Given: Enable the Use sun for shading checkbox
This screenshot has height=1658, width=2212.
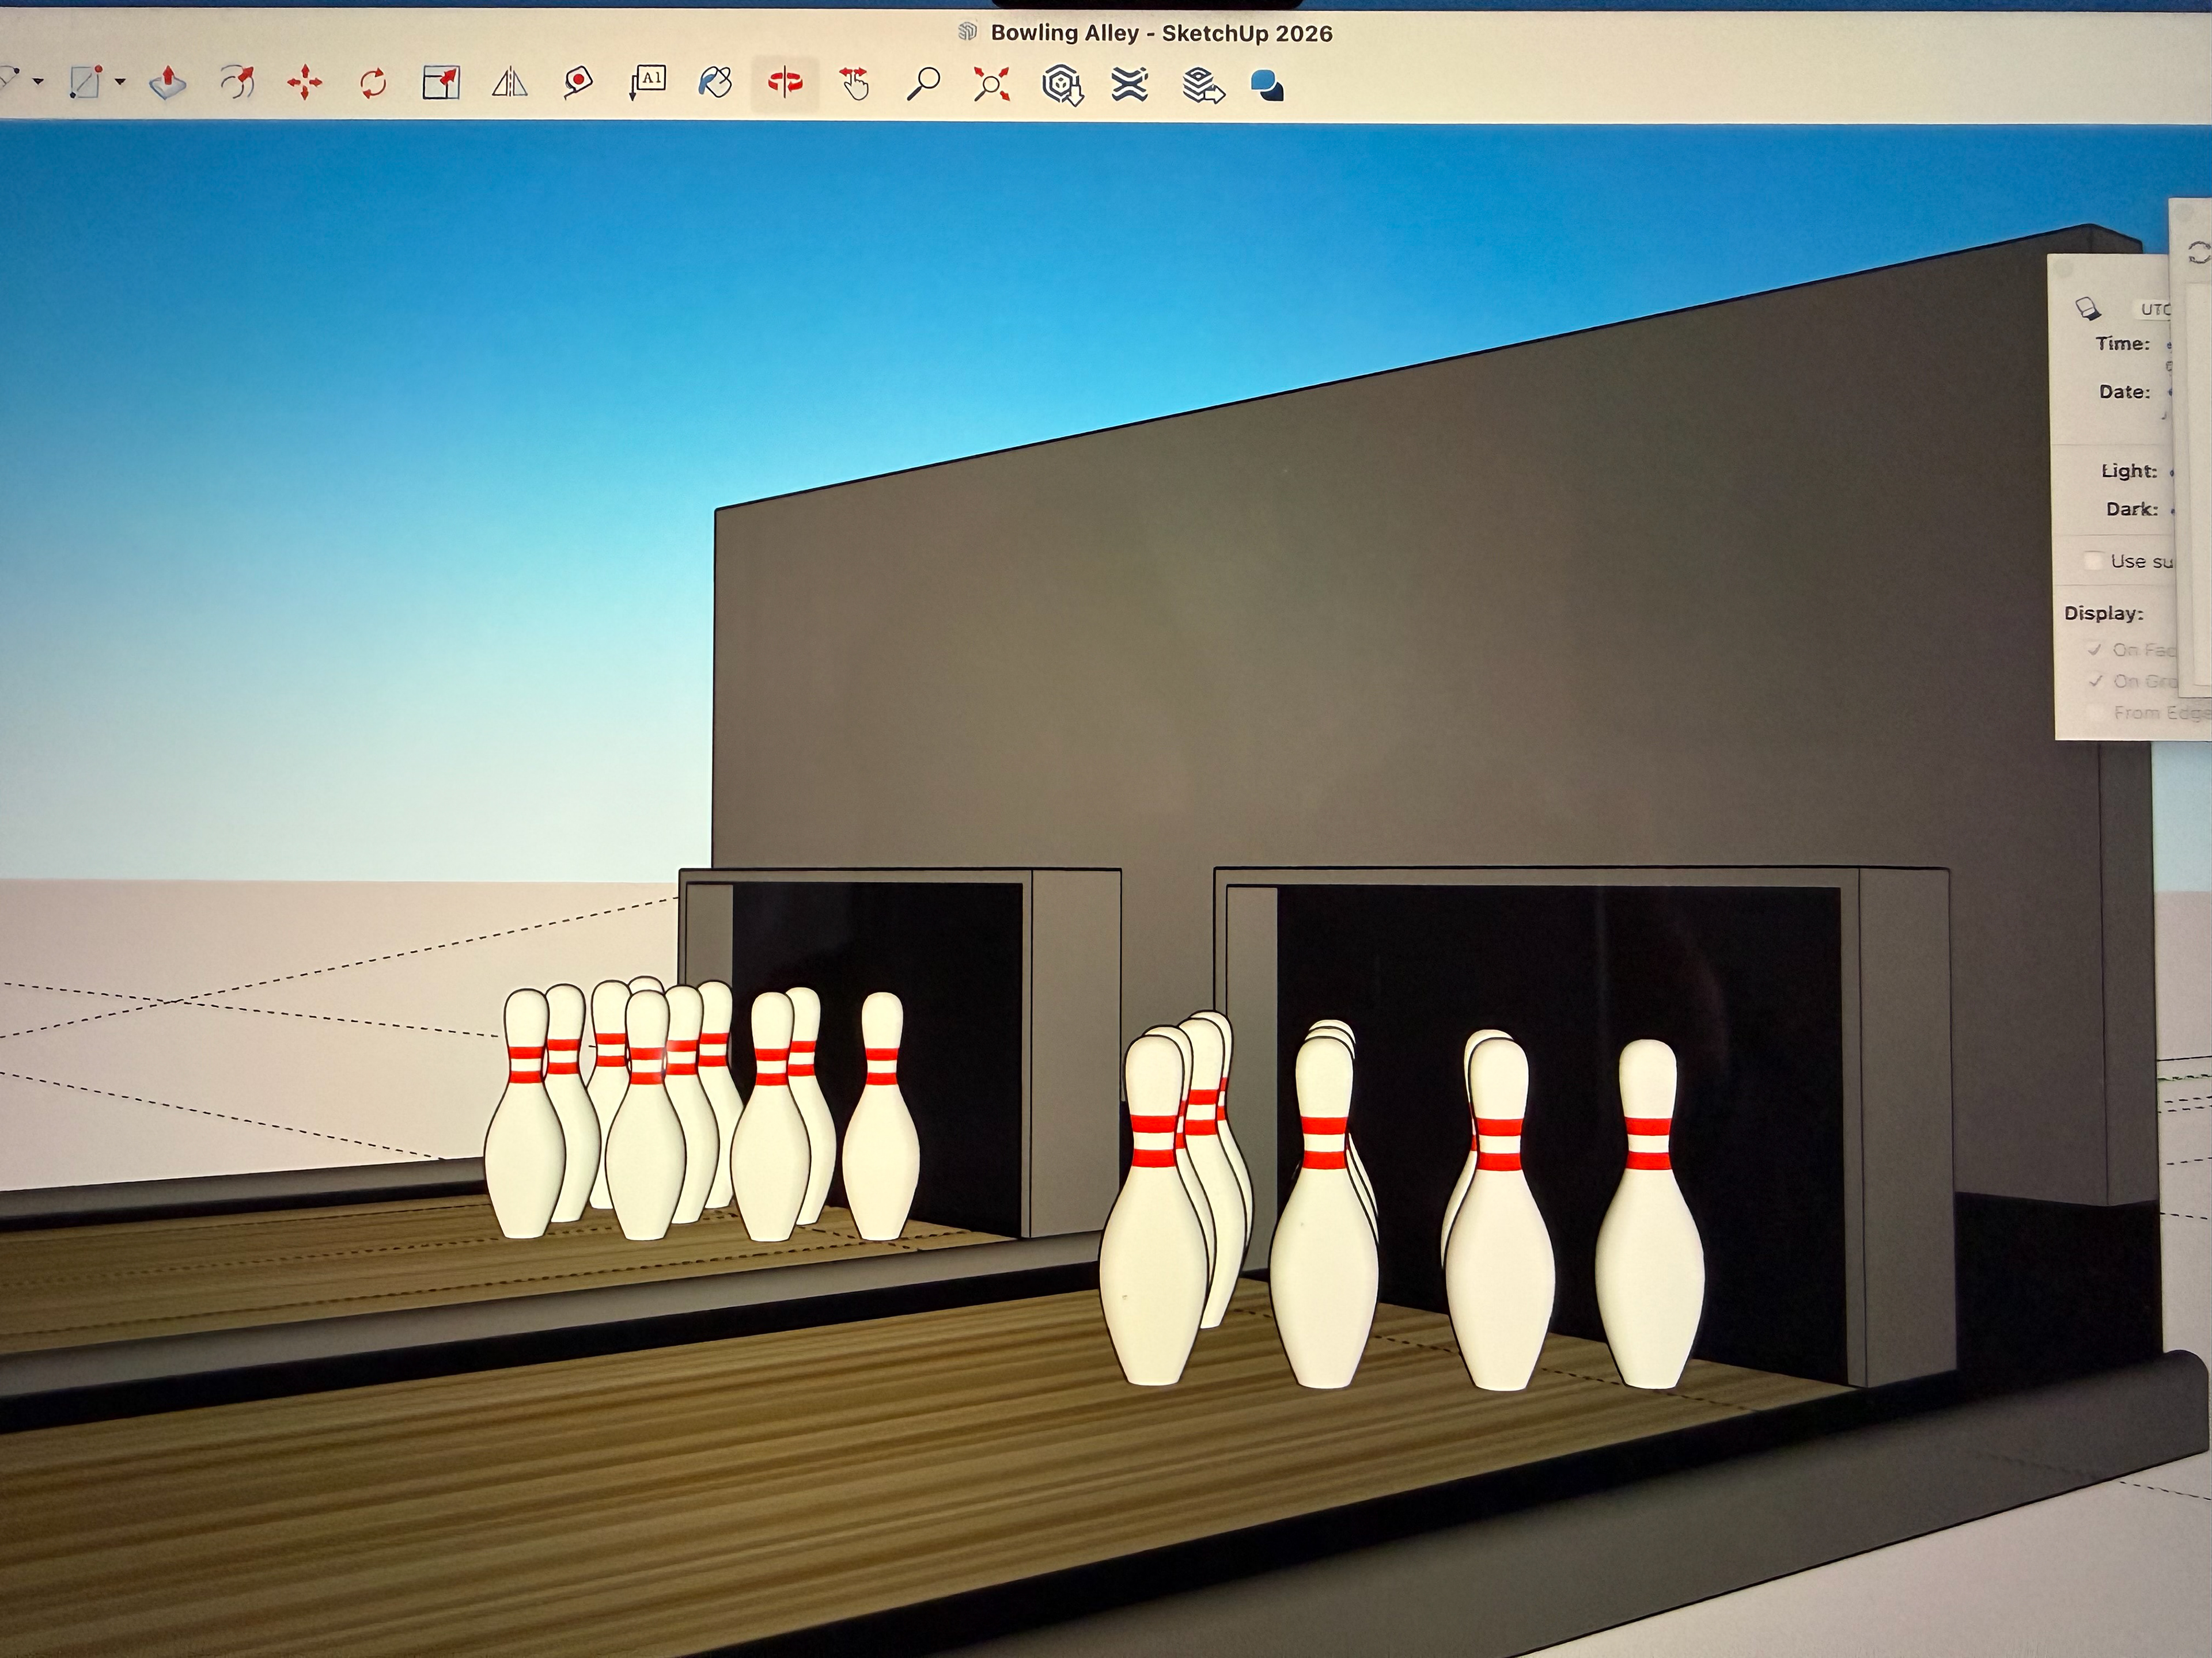Looking at the screenshot, I should 2093,561.
